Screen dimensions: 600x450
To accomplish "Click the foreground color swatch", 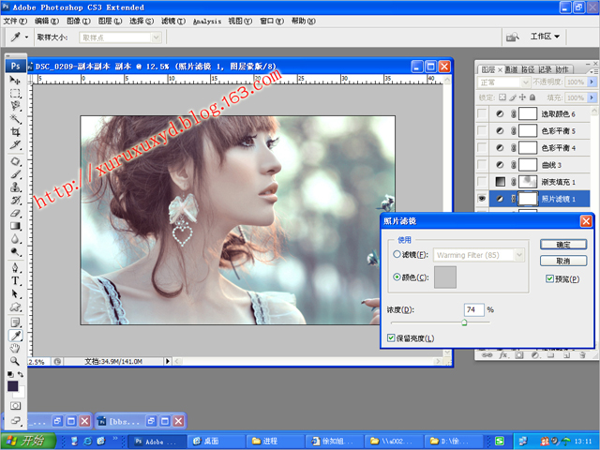I will (12, 385).
